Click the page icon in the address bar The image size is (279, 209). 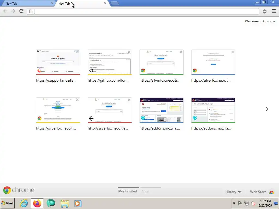click(x=31, y=11)
